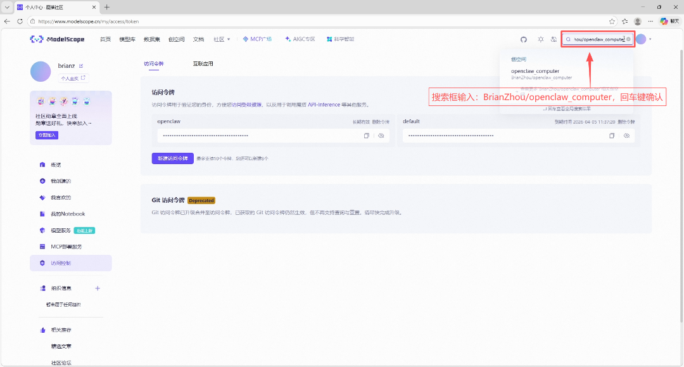Click the language switch icon in header
This screenshot has height=367, width=684.
[x=554, y=39]
